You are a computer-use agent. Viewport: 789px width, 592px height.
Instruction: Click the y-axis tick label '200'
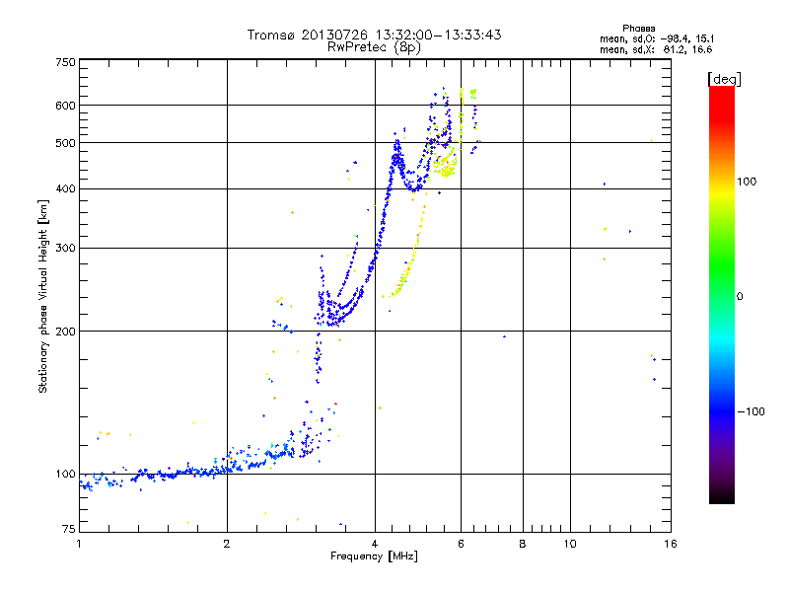[x=65, y=332]
